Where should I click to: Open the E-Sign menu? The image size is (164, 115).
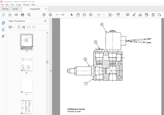(19, 5)
